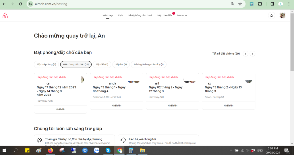This screenshot has width=294, height=155.
Task: Select the 'Sắp trả phòng (2)' filter
Action: (x=46, y=64)
